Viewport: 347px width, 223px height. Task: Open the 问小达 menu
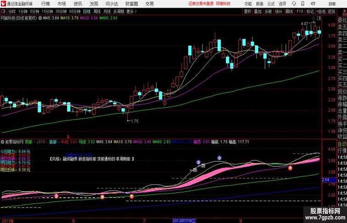click(112, 4)
